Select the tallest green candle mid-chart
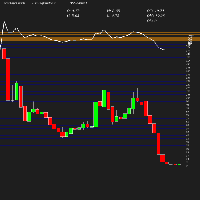Image resolution: width=200 pixels, height=200 pixels. [x=96, y=114]
